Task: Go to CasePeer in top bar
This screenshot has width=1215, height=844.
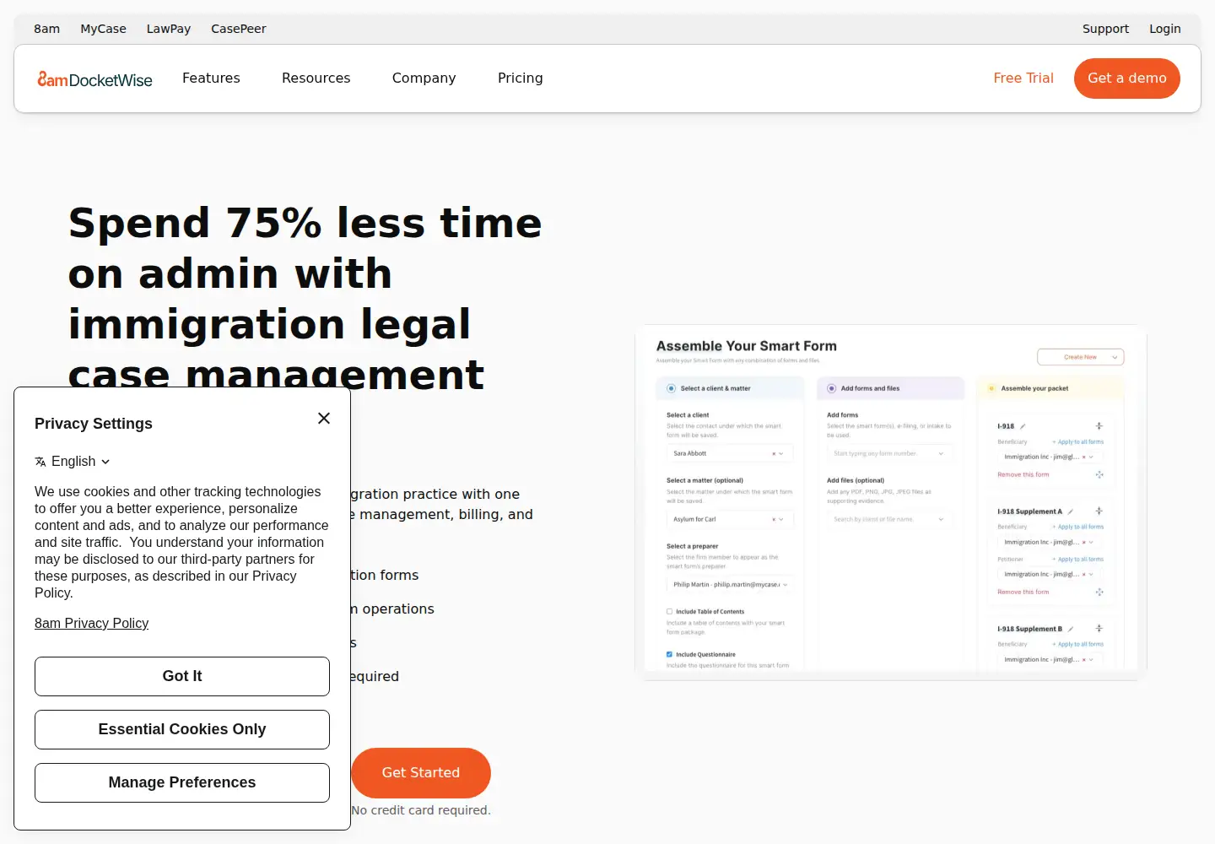Action: pyautogui.click(x=239, y=29)
